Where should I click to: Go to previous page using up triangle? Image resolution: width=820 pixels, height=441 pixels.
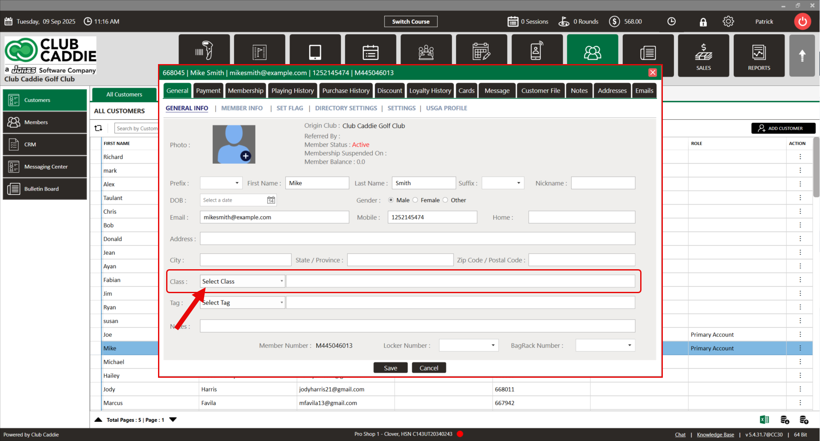click(x=98, y=420)
